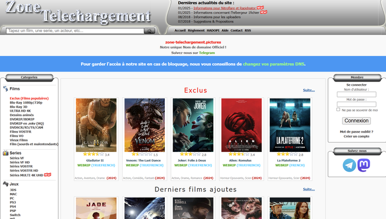Click news 'Informations concernant l'hébergeur 1fichier'
Image resolution: width=386 pixels, height=219 pixels.
click(226, 13)
